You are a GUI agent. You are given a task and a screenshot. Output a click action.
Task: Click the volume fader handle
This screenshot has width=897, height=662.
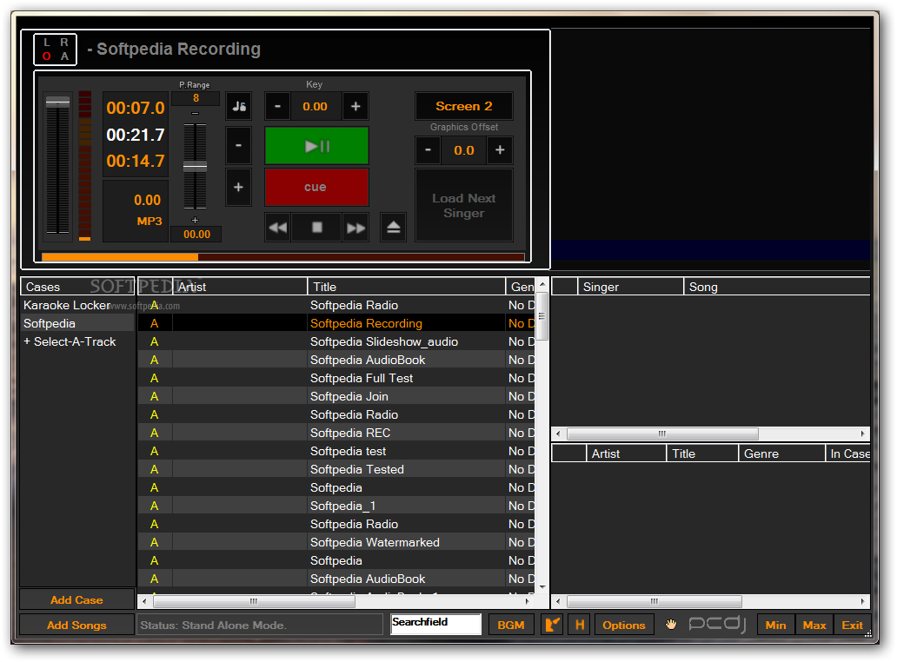(x=57, y=103)
